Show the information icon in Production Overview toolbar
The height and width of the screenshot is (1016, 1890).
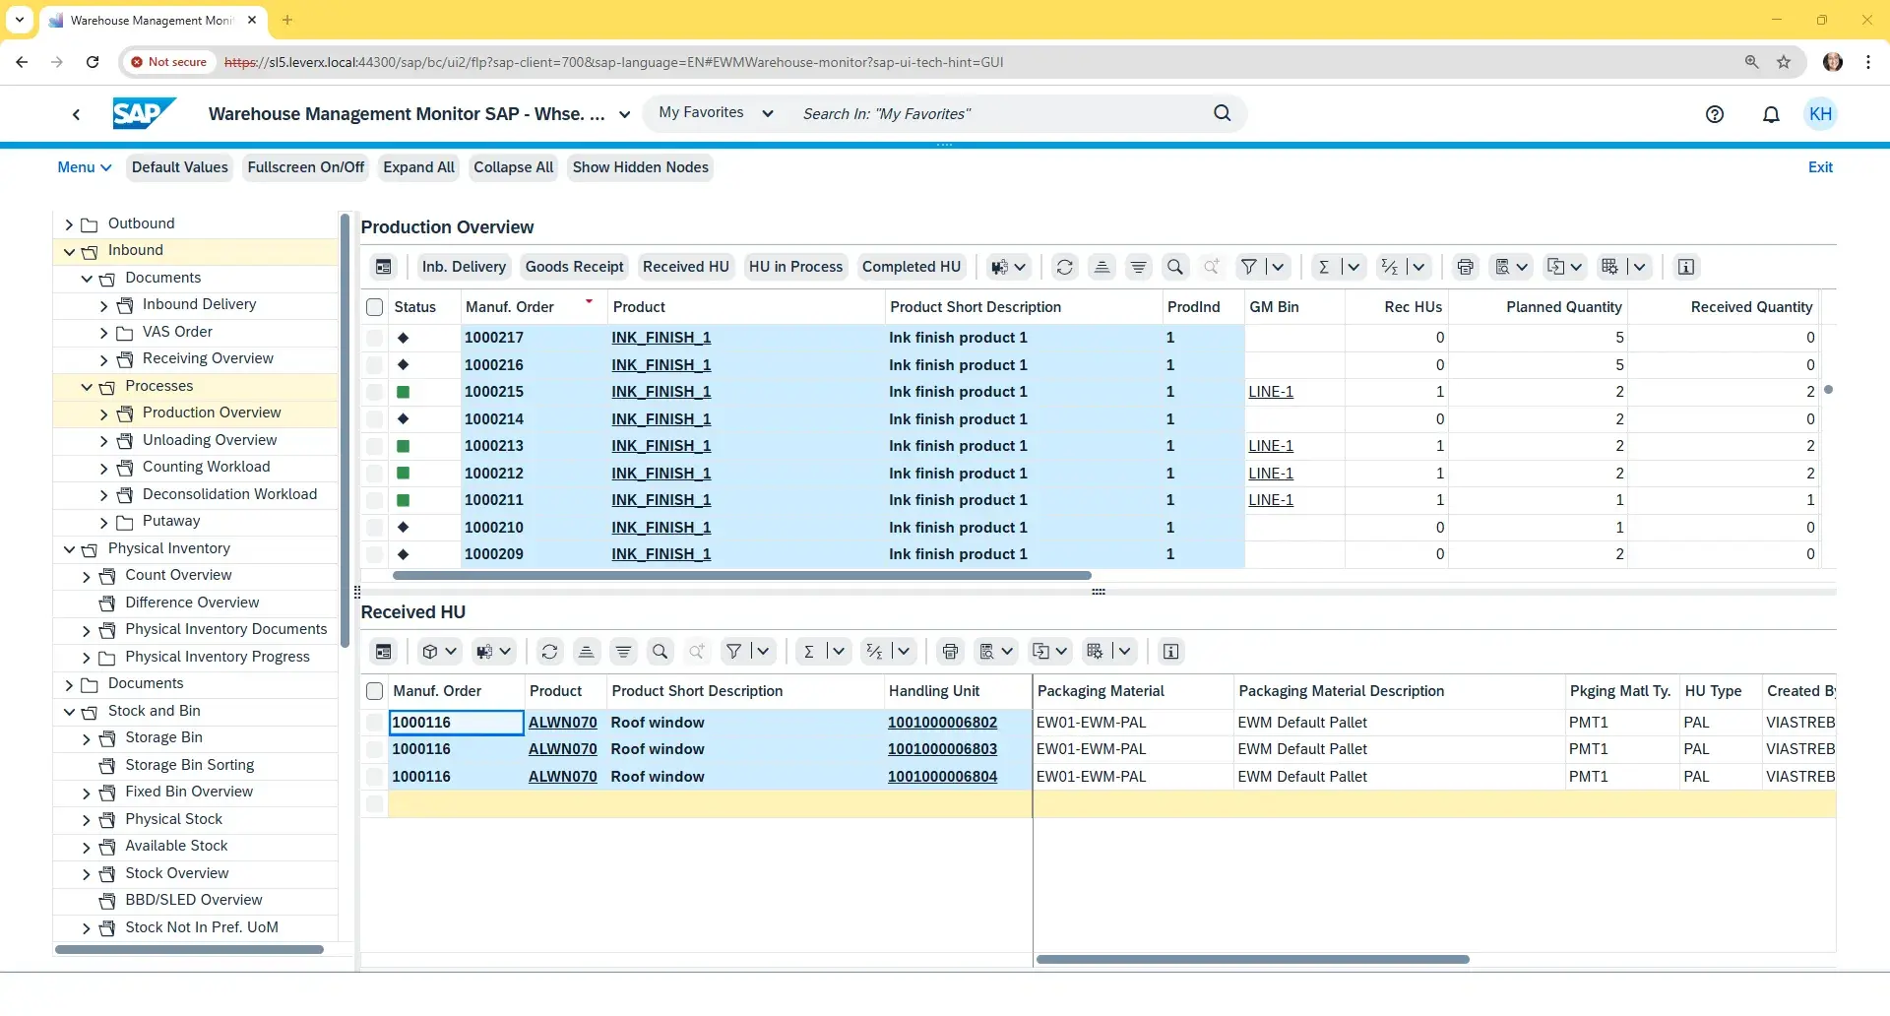(1685, 267)
